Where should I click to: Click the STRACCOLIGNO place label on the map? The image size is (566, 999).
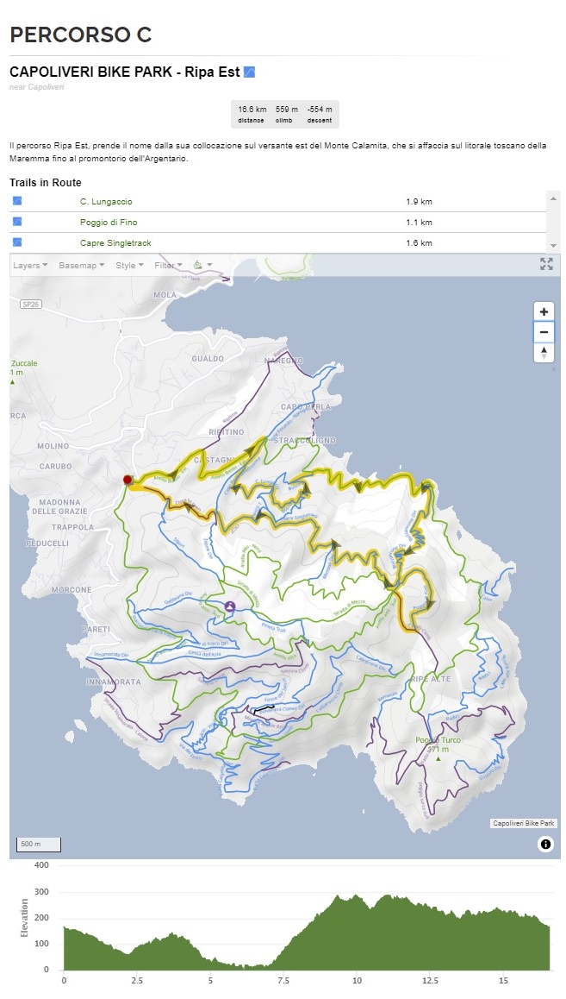tap(305, 440)
